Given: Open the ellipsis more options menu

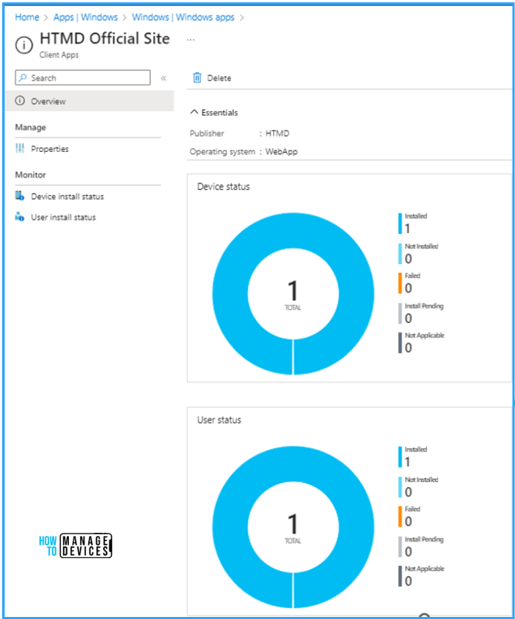Looking at the screenshot, I should pyautogui.click(x=191, y=40).
